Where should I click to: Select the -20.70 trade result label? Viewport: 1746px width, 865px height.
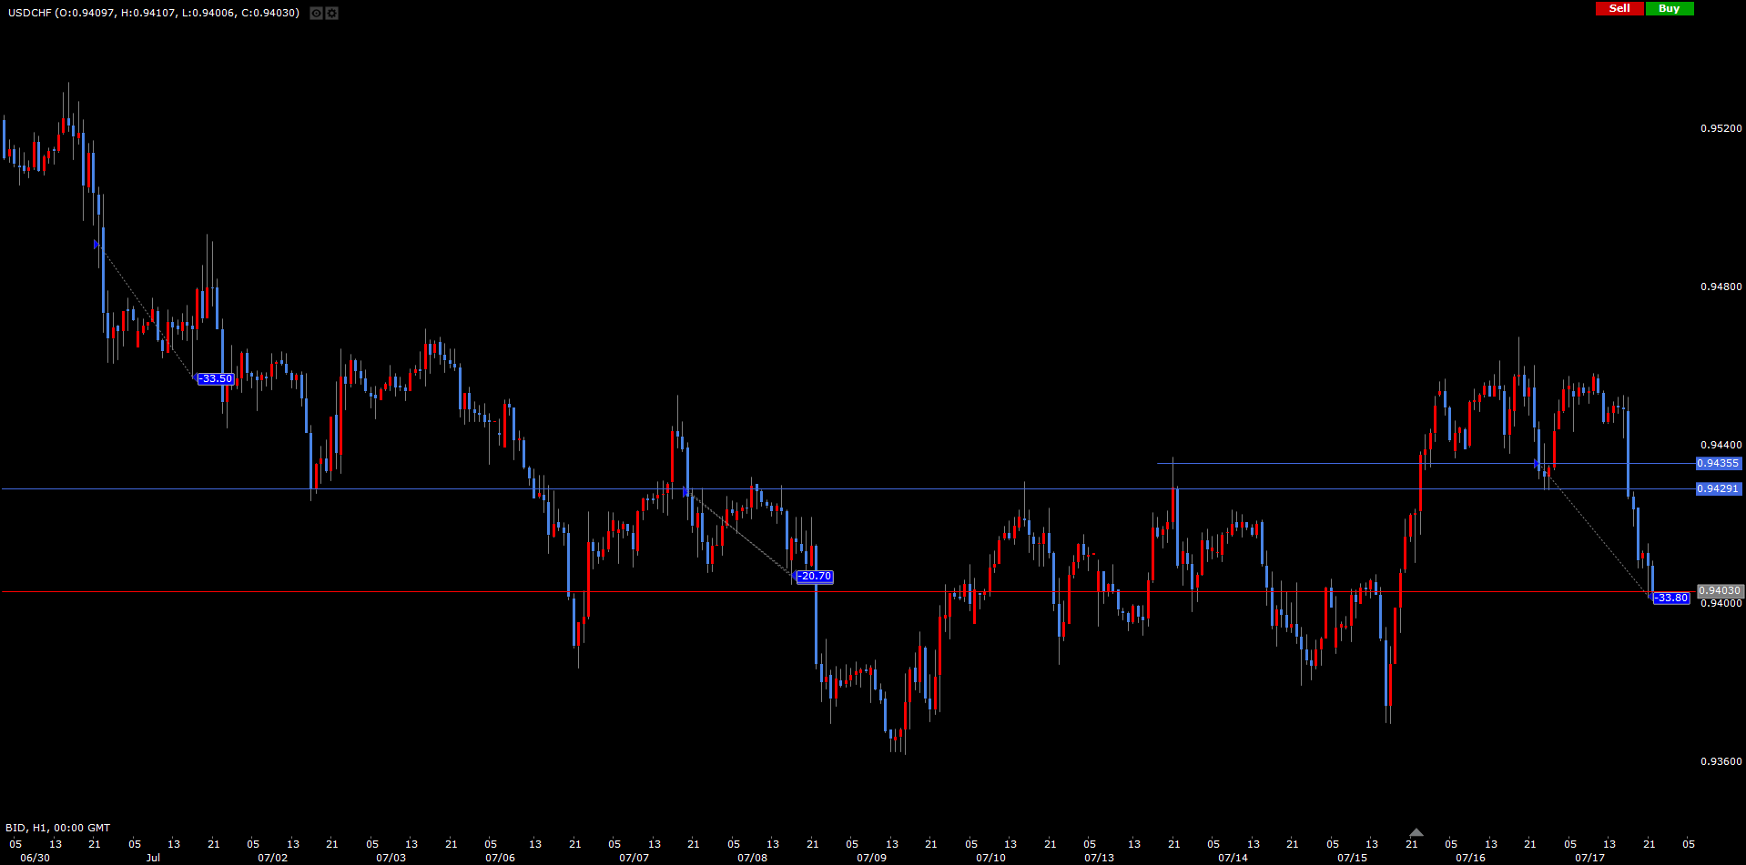(x=814, y=576)
